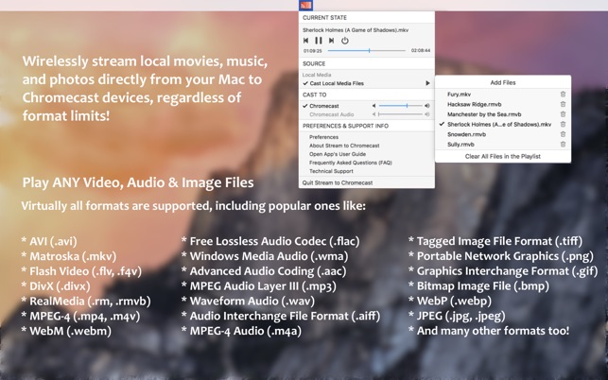
Task: Open Technical Support
Action: pyautogui.click(x=331, y=171)
